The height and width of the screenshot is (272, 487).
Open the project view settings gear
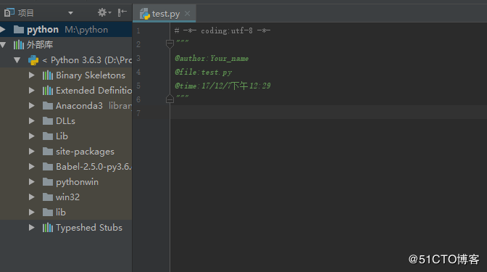tap(104, 12)
